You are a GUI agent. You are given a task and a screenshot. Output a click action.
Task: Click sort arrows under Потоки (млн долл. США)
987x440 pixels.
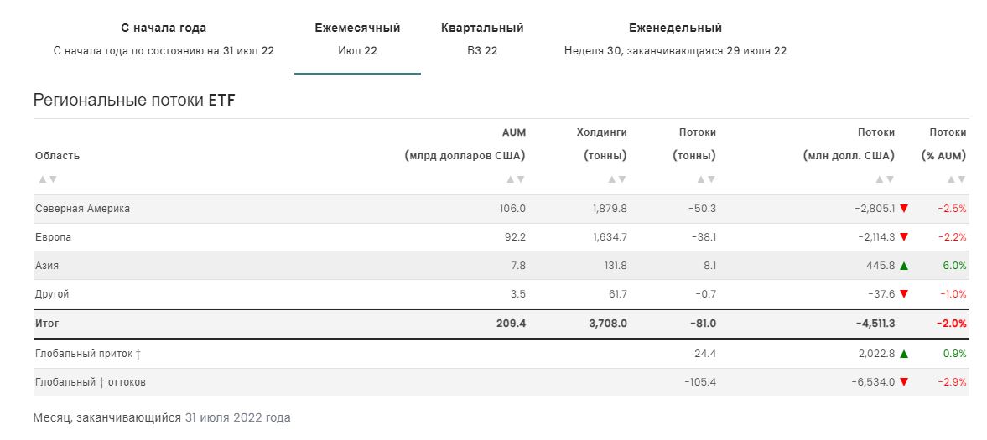pos(885,179)
